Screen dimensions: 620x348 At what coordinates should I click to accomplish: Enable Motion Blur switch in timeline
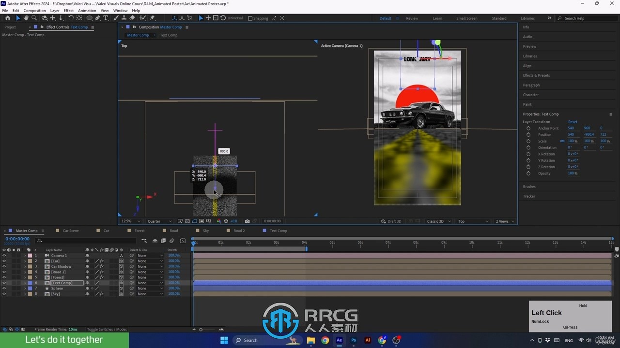[172, 241]
